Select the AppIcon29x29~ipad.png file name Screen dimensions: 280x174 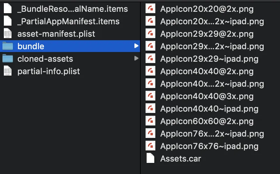click(209, 59)
